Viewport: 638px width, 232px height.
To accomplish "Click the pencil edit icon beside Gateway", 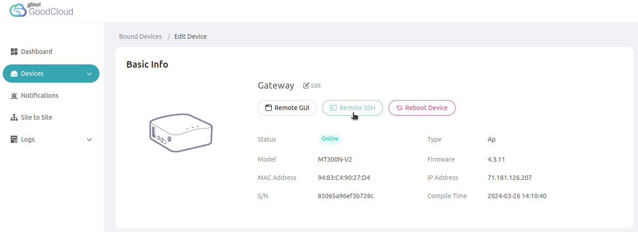I will point(306,85).
